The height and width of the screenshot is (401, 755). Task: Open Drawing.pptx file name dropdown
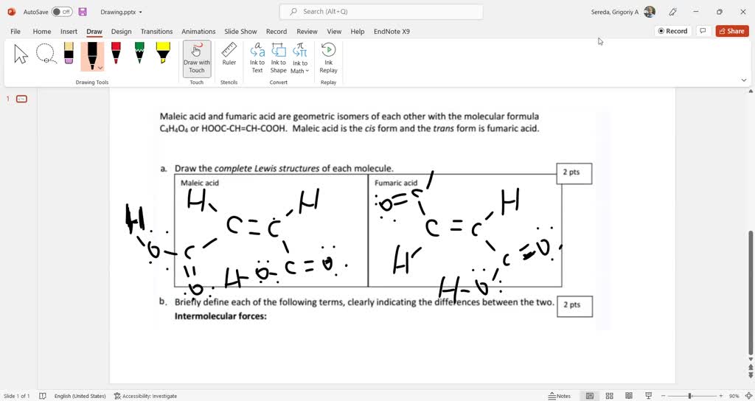pos(121,12)
